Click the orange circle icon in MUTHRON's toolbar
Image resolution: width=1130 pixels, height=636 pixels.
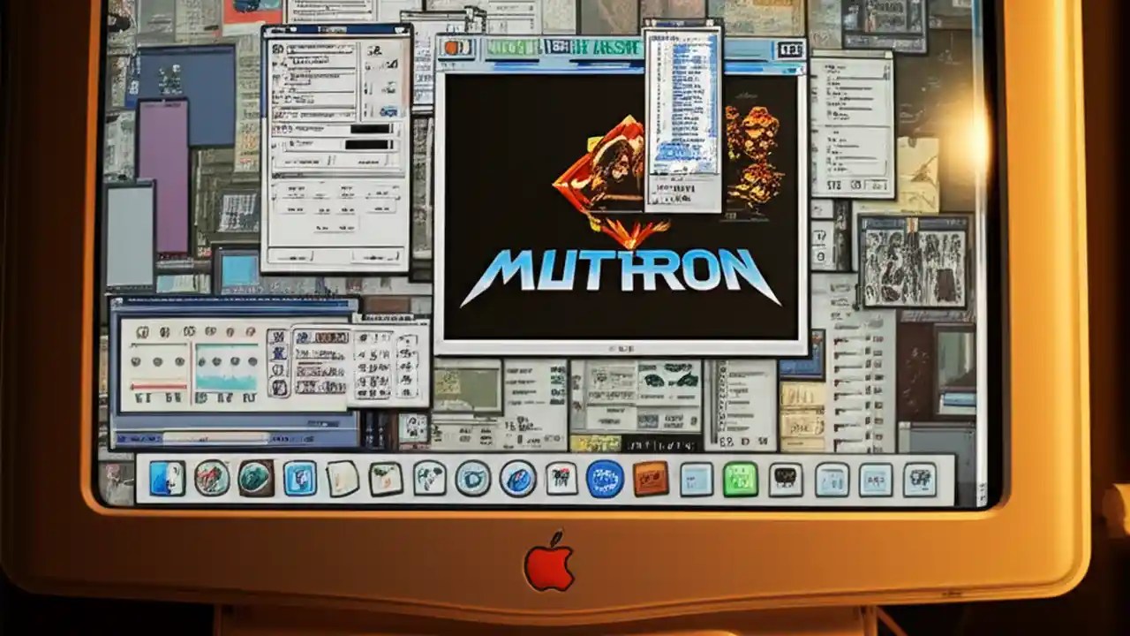(x=450, y=47)
